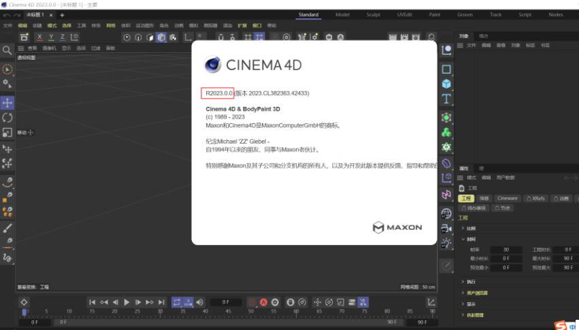Toggle timeline loop playback
Viewport: 579px width, 330px height.
176,302
